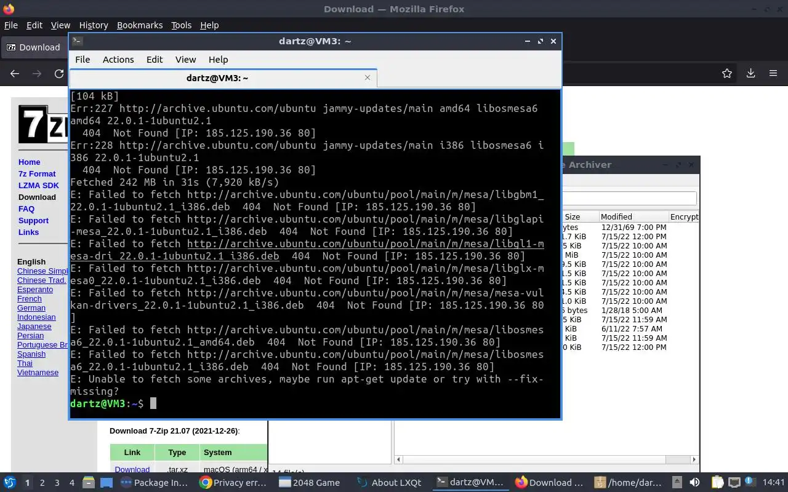Reload the page in Firefox

[59, 74]
